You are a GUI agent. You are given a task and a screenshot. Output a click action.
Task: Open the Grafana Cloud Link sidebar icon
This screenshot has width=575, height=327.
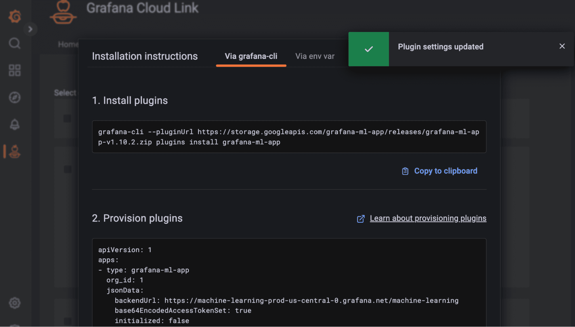tap(15, 151)
